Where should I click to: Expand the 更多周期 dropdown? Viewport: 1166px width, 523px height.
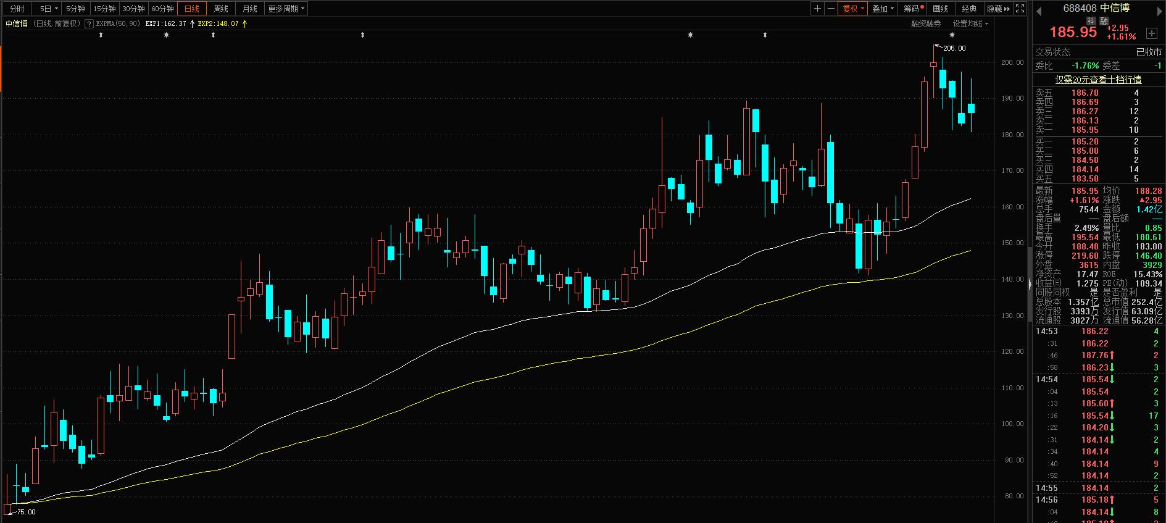pos(286,9)
